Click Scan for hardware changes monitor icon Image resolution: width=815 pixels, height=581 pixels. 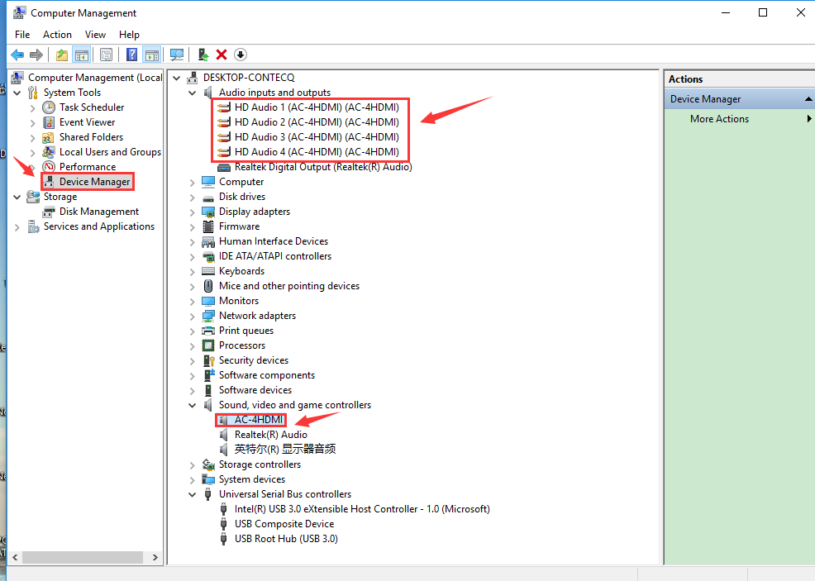pos(177,55)
